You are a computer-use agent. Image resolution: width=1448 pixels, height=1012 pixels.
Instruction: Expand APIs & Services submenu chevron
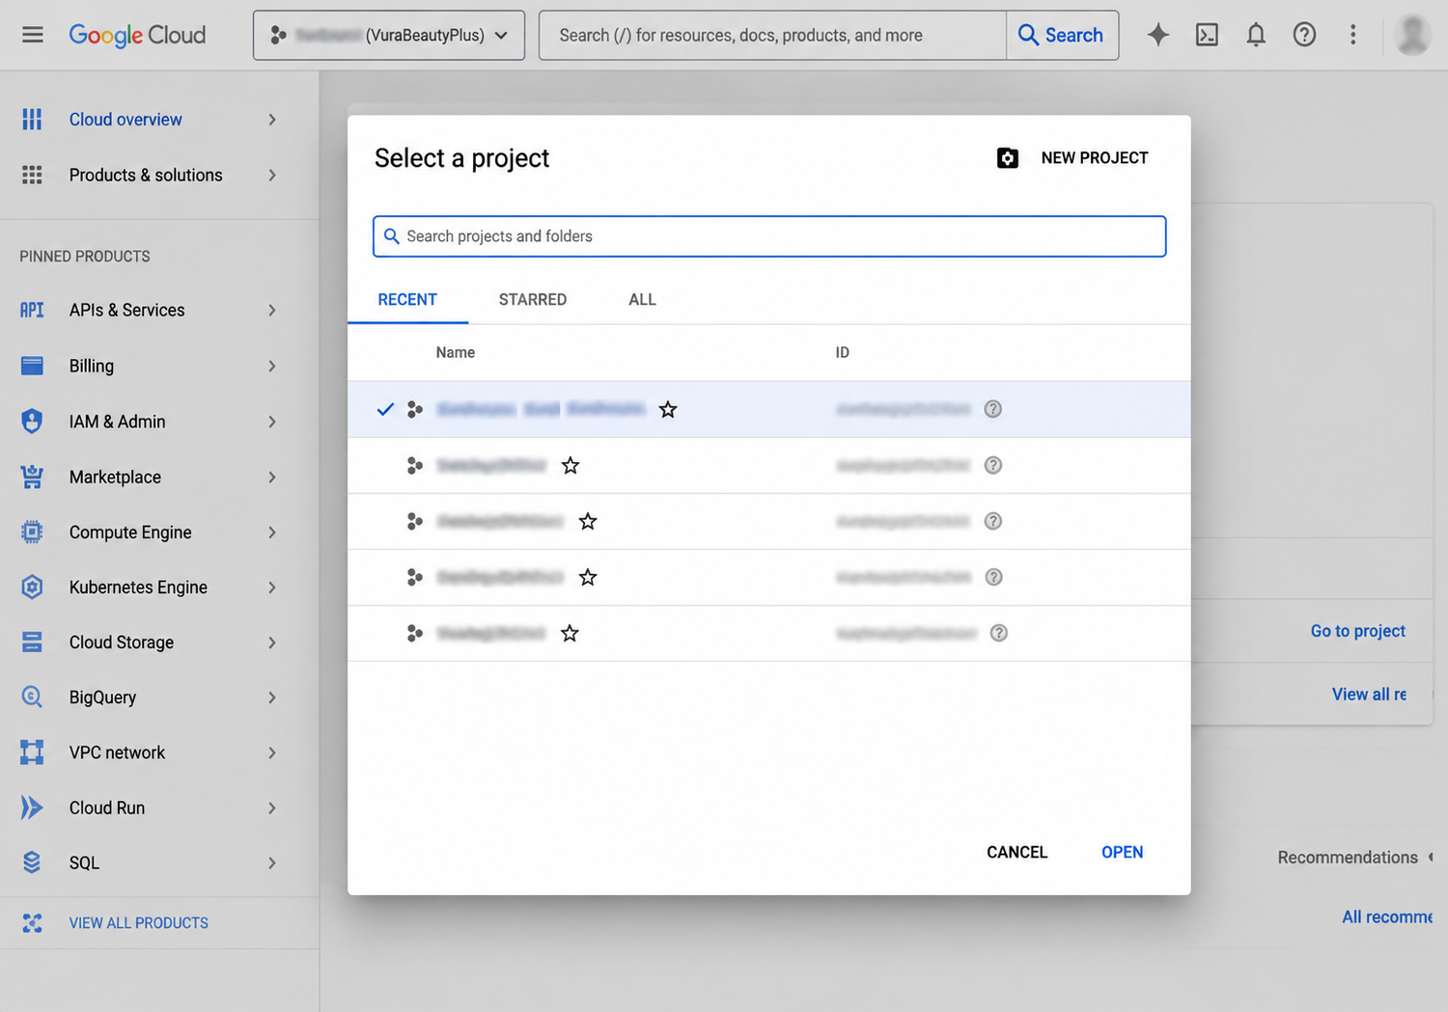pyautogui.click(x=272, y=310)
